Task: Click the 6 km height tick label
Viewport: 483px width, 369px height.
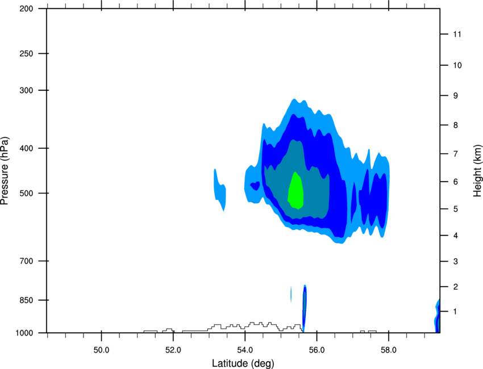Action: pos(456,182)
